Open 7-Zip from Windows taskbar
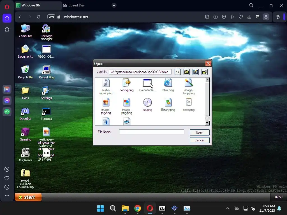This screenshot has height=215, width=287. coord(162,208)
